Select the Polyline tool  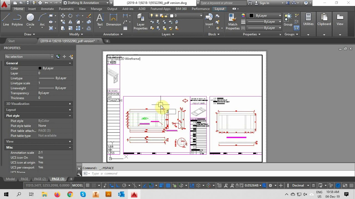click(x=17, y=19)
